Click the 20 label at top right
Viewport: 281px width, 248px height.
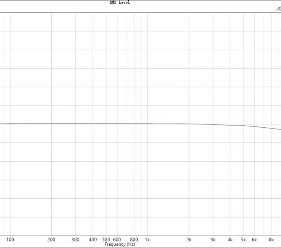point(278,8)
